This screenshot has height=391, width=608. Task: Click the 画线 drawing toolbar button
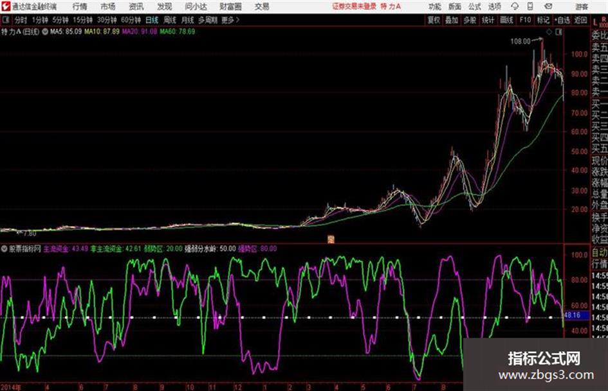pos(507,20)
